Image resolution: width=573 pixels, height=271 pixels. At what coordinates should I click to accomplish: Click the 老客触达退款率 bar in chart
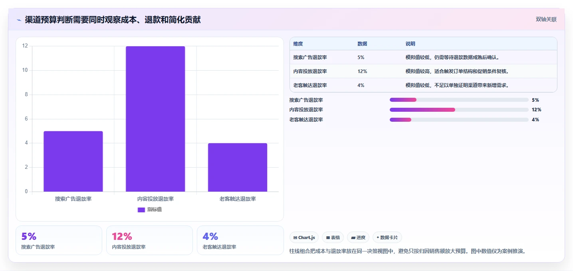click(238, 167)
